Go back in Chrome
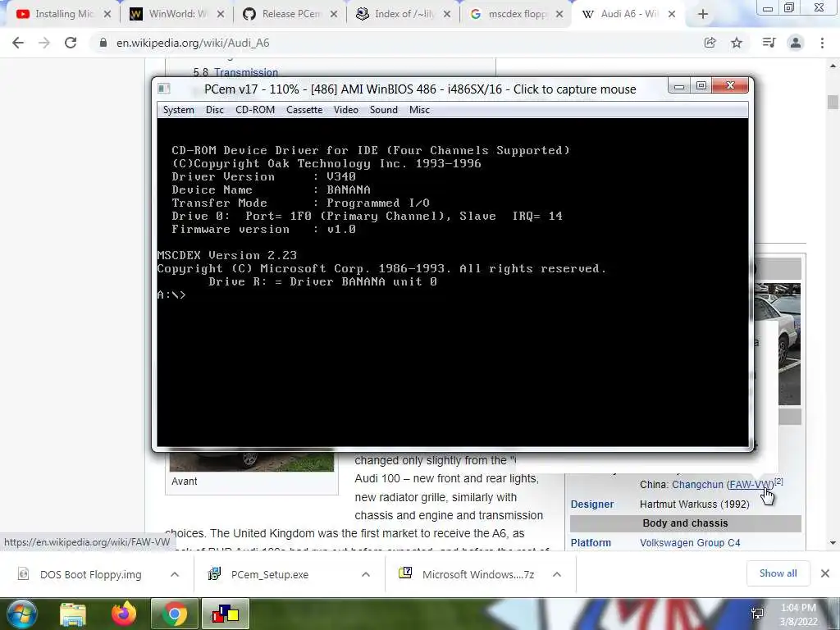The image size is (840, 630). 18,43
